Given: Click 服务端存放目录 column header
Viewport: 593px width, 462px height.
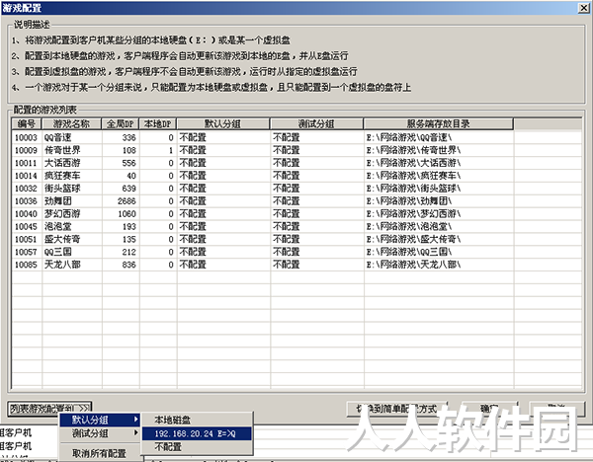Looking at the screenshot, I should tap(438, 124).
